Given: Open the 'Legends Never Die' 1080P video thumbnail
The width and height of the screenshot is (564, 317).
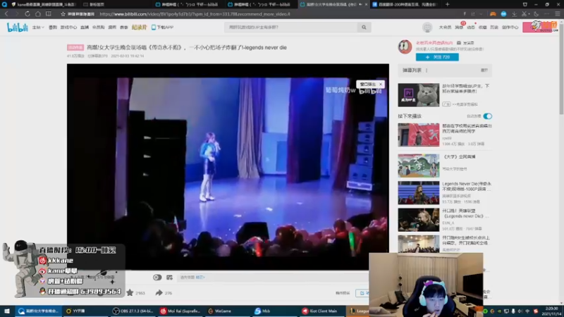Looking at the screenshot, I should coord(418,192).
